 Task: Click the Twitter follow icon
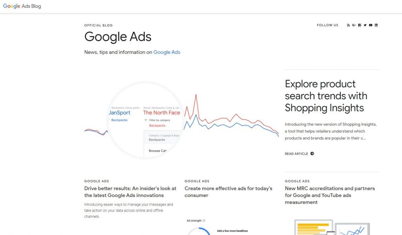coord(365,25)
